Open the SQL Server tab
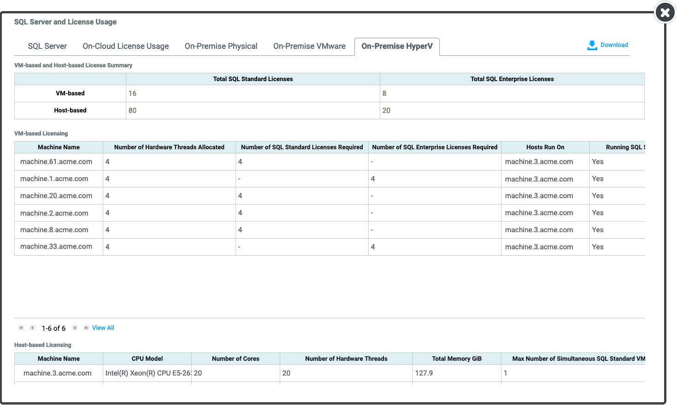677x405 pixels. tap(47, 46)
